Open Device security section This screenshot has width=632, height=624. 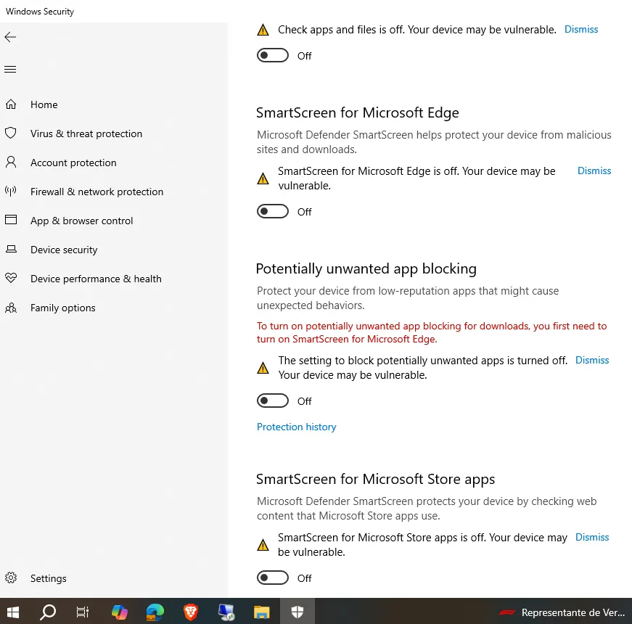click(64, 250)
